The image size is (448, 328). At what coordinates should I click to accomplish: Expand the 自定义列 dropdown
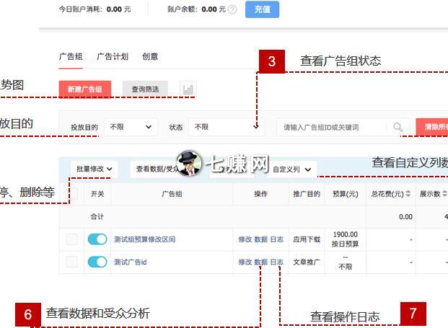coord(291,169)
